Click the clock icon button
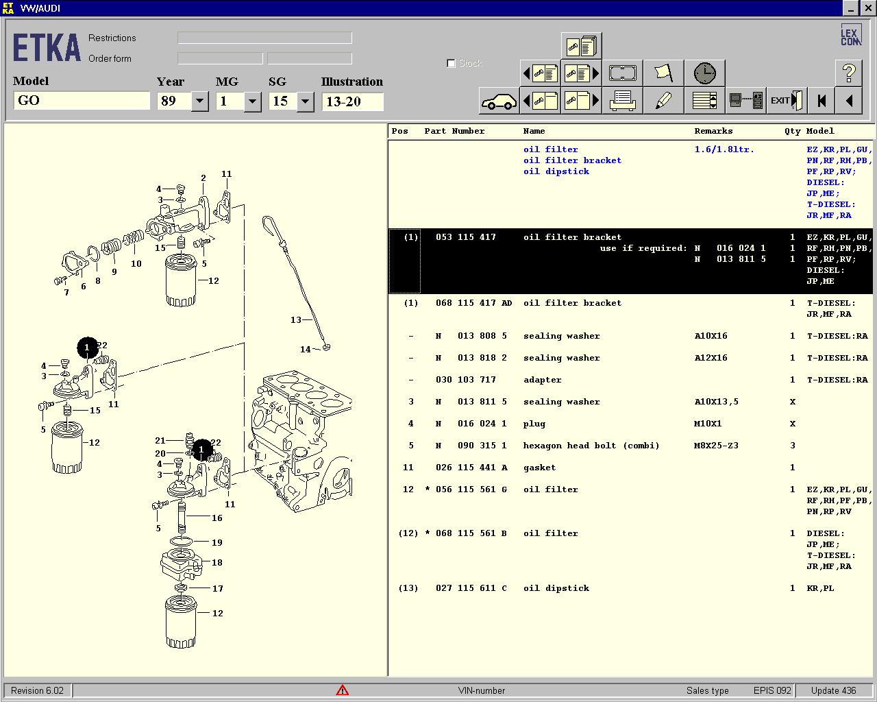Image resolution: width=877 pixels, height=702 pixels. coord(704,73)
